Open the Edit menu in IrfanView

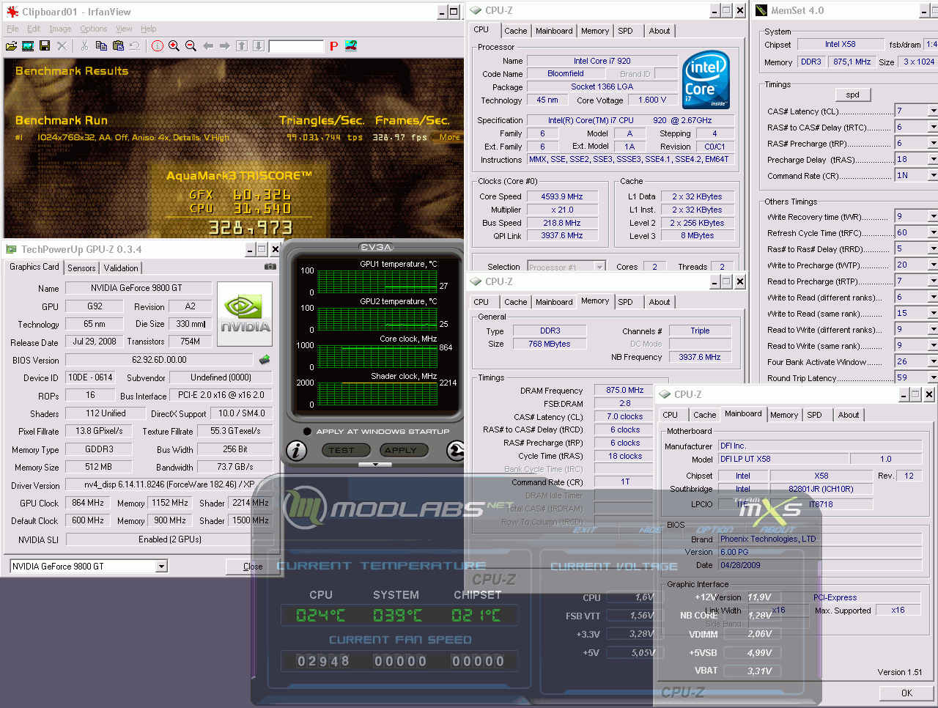pyautogui.click(x=34, y=29)
